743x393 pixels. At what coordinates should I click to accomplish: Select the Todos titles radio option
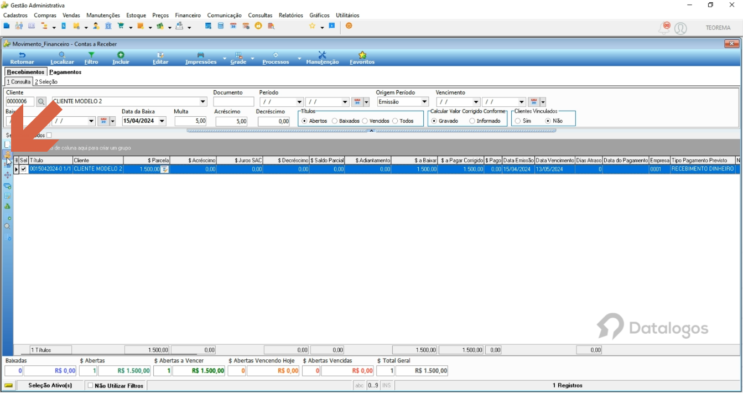click(395, 121)
